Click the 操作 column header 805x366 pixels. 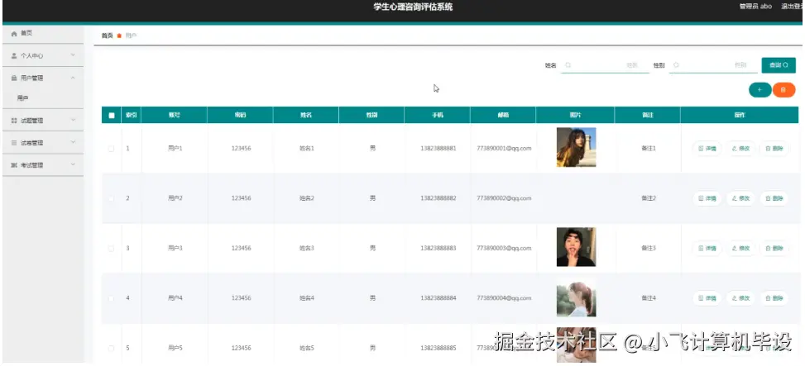pyautogui.click(x=740, y=116)
